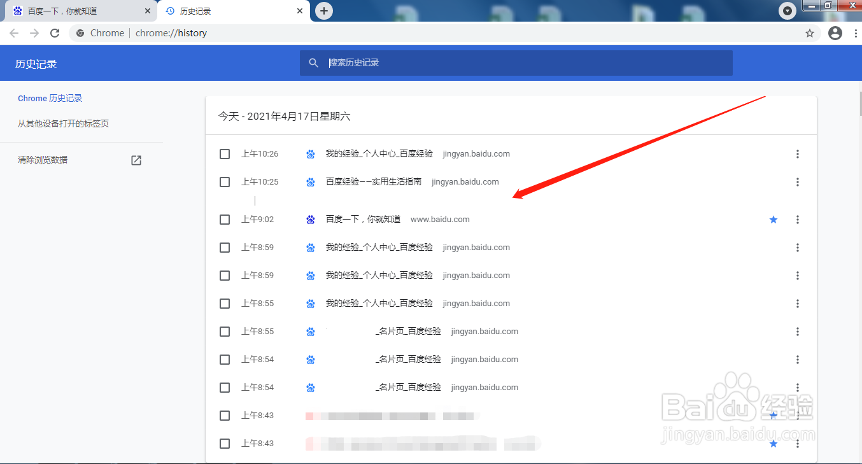Check the first 上午8:59 entry
This screenshot has width=862, height=464.
(225, 248)
